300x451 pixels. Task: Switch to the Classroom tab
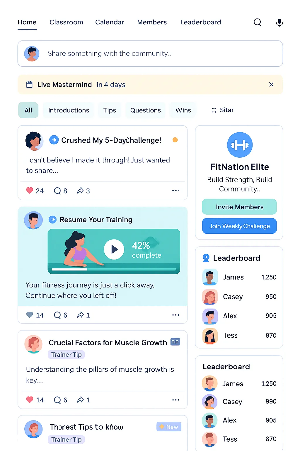[x=66, y=22]
